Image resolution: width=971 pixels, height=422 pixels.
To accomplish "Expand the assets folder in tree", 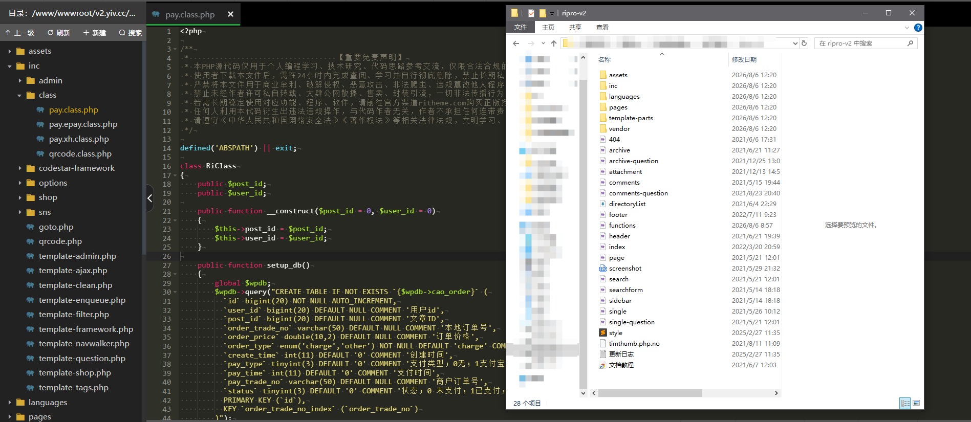I will [x=10, y=51].
